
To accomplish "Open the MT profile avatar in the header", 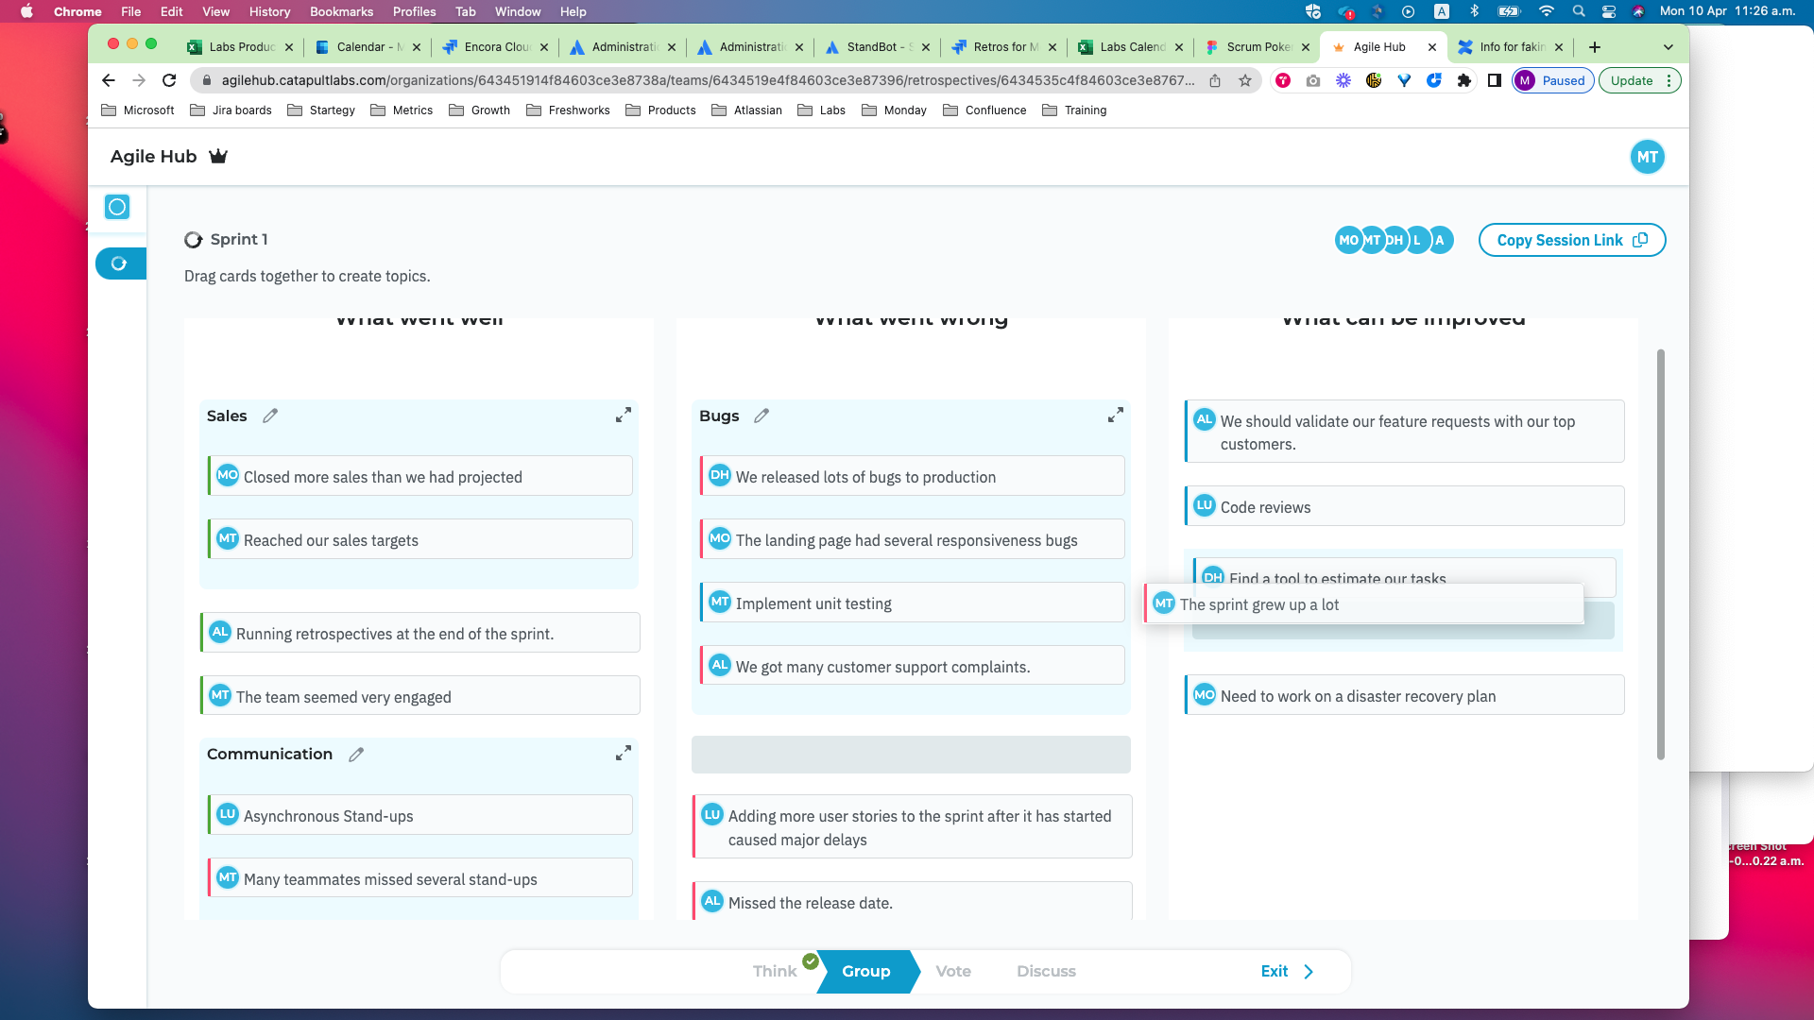I will [x=1648, y=157].
